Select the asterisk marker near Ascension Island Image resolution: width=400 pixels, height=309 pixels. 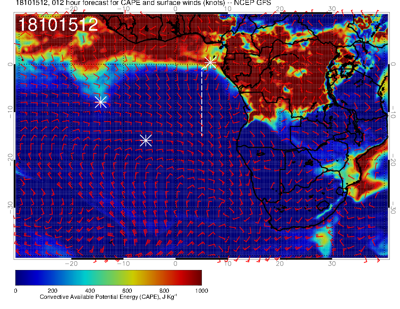click(100, 102)
